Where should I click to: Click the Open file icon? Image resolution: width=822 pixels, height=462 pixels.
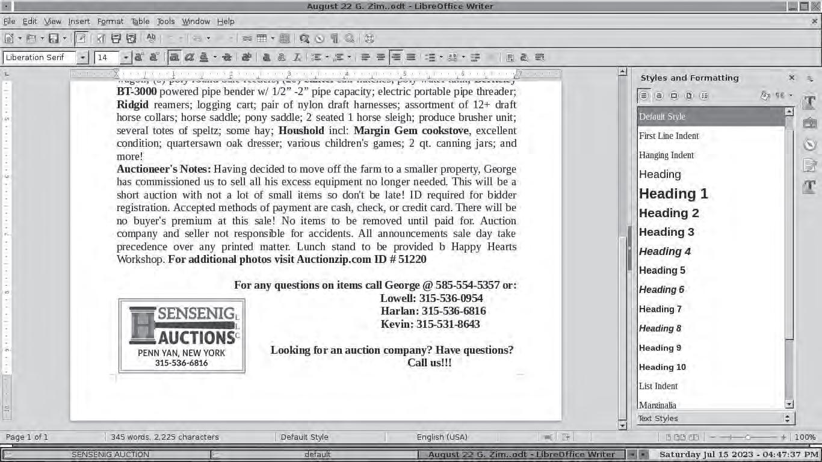click(31, 38)
